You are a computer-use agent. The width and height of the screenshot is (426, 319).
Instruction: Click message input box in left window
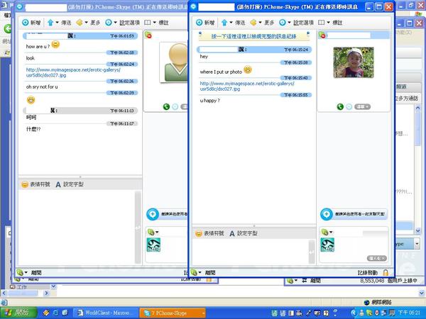77,228
